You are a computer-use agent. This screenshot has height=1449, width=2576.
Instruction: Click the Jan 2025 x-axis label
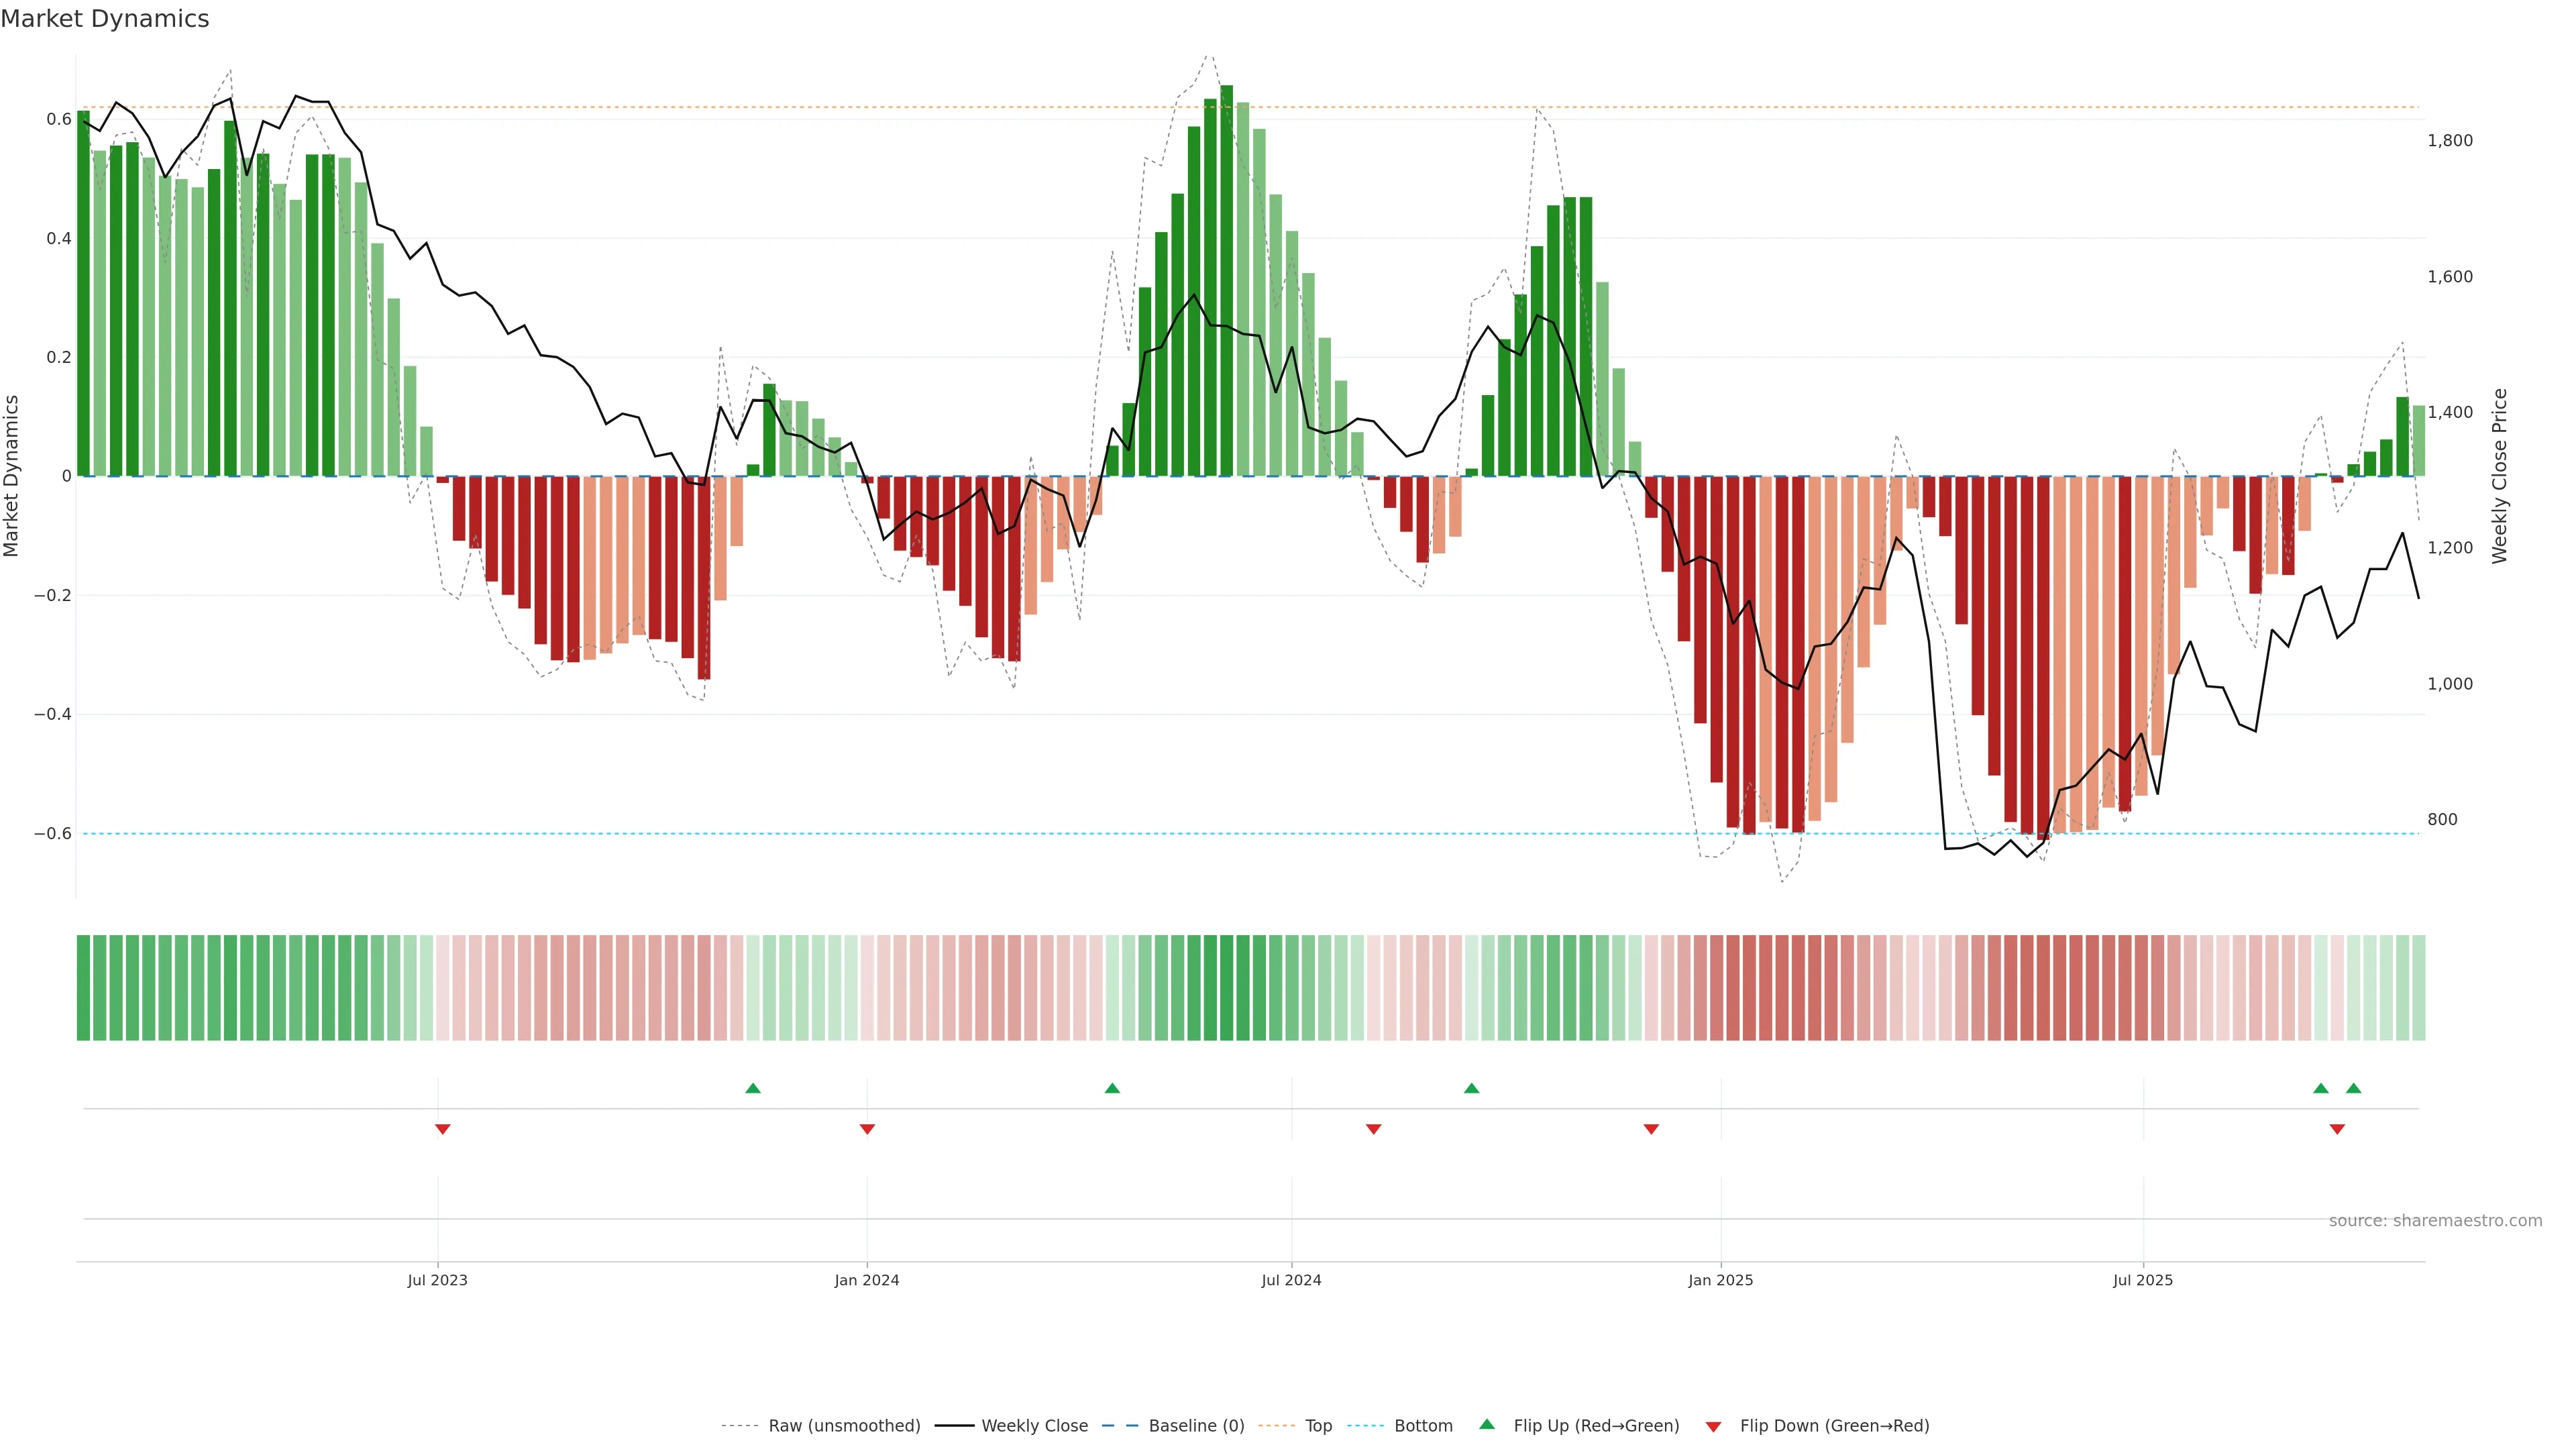1720,1280
